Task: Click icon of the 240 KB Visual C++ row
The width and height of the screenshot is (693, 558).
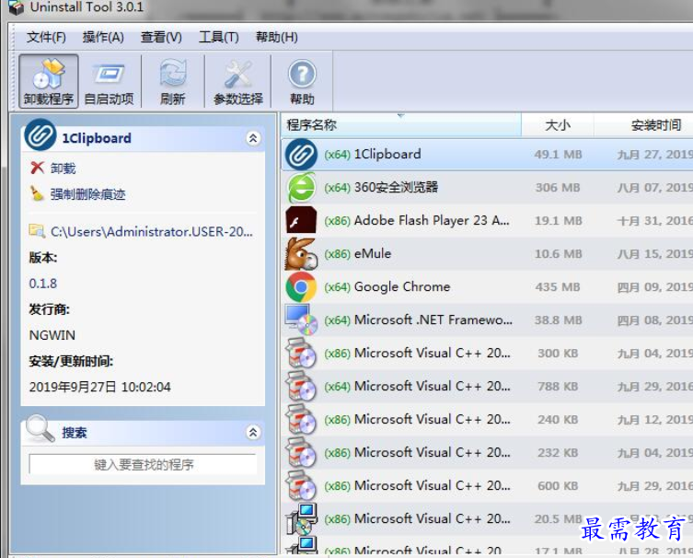Action: (x=301, y=420)
